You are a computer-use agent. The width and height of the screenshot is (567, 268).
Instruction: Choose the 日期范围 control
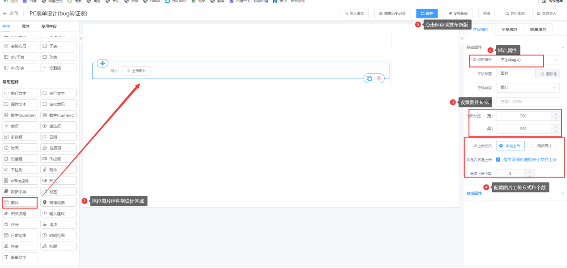[x=20, y=235]
